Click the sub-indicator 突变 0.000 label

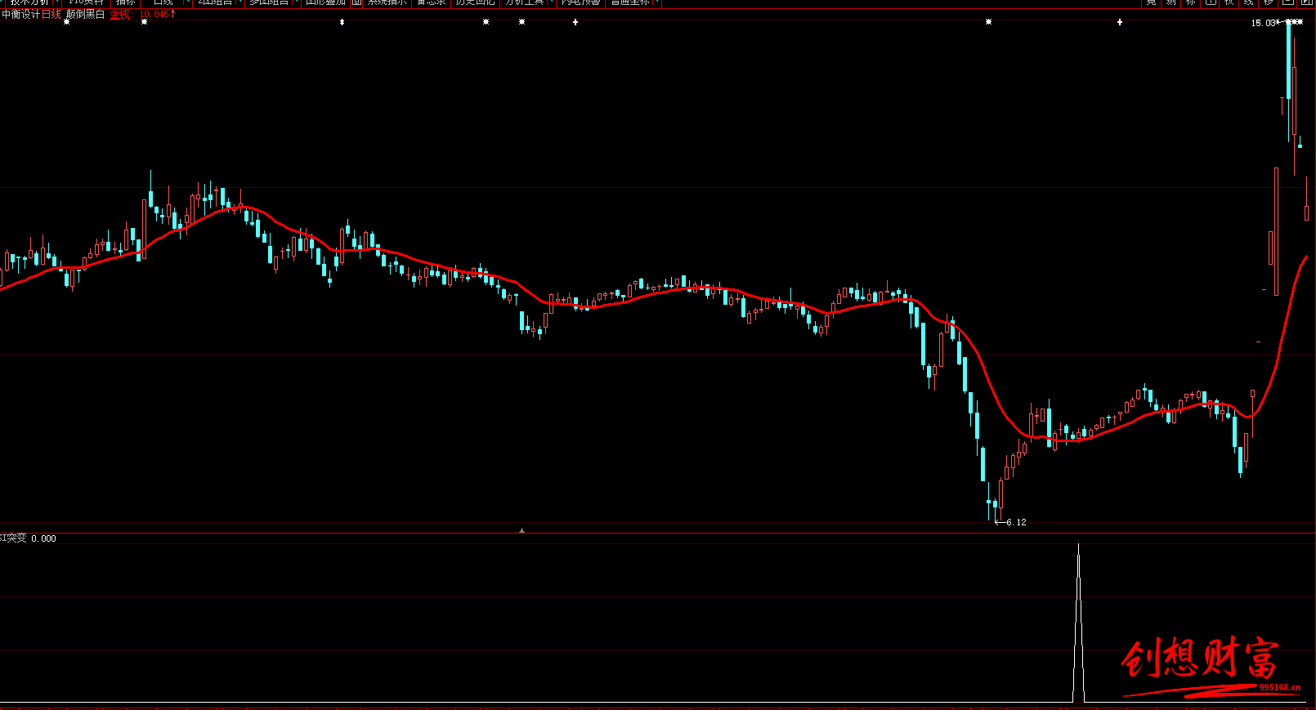pos(29,538)
